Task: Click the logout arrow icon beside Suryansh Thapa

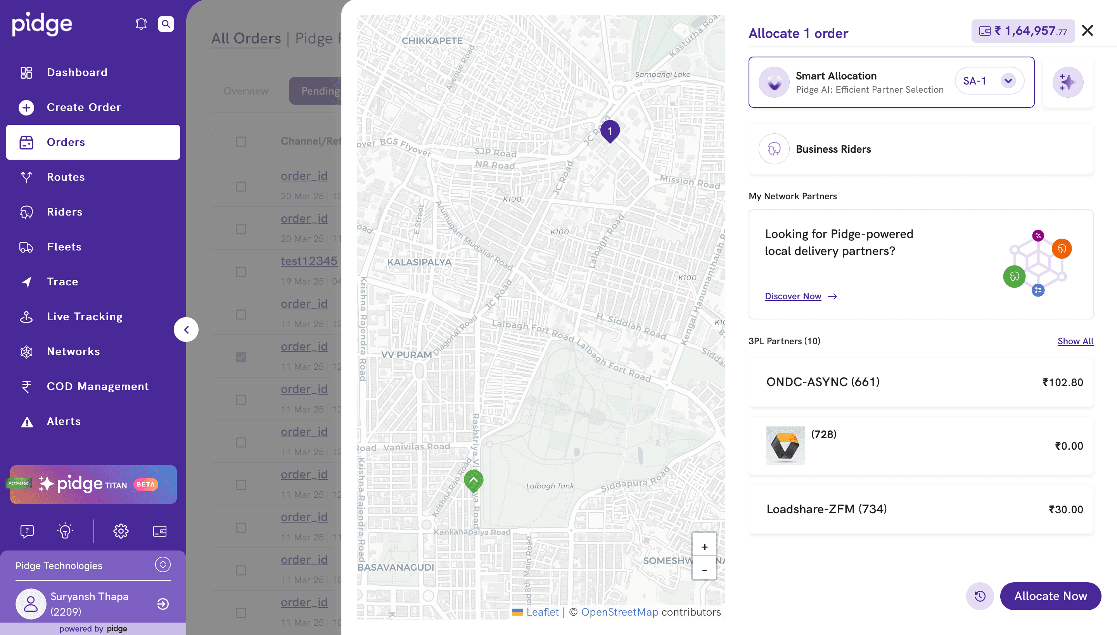Action: click(x=163, y=604)
